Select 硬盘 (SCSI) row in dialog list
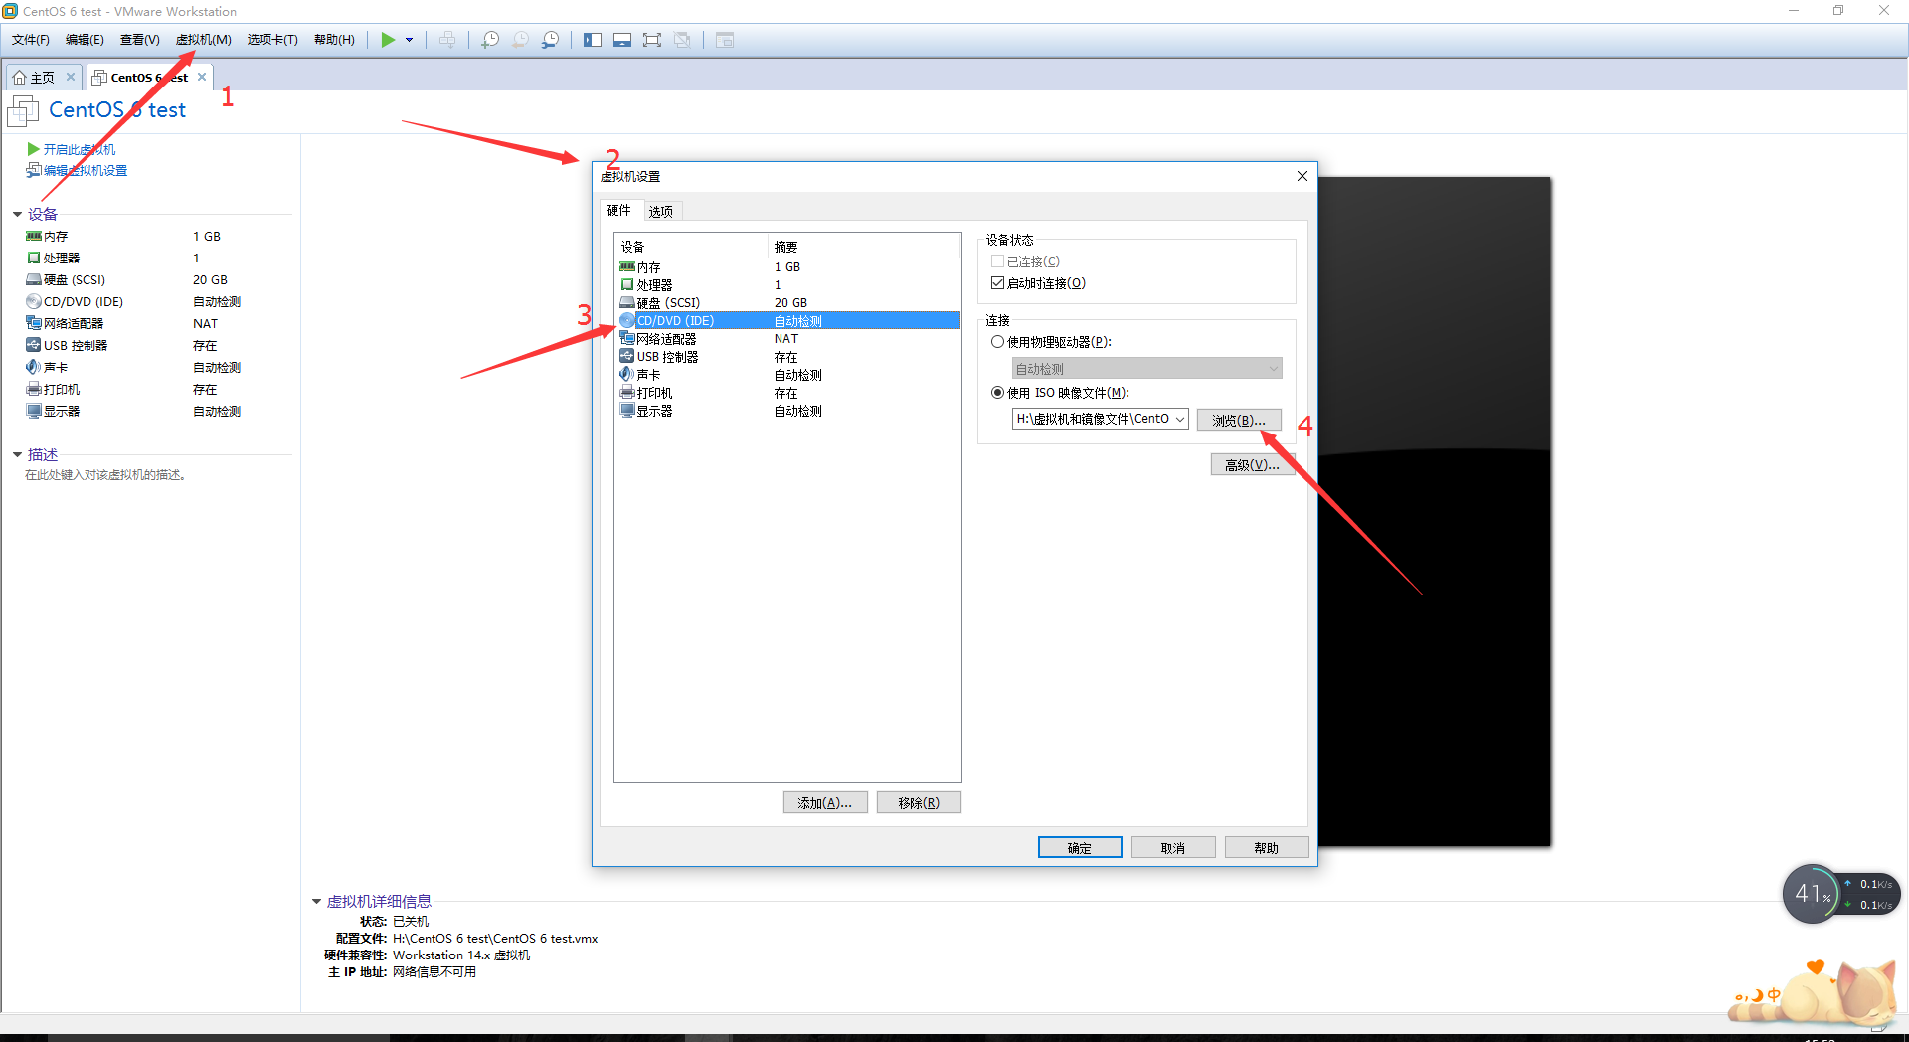This screenshot has width=1909, height=1042. [787, 303]
